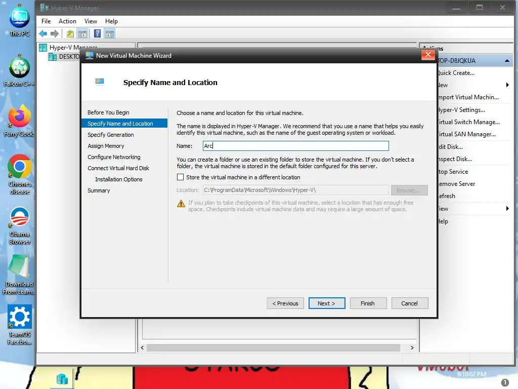
Task: Click the Up one level toolbar icon
Action: click(x=70, y=33)
